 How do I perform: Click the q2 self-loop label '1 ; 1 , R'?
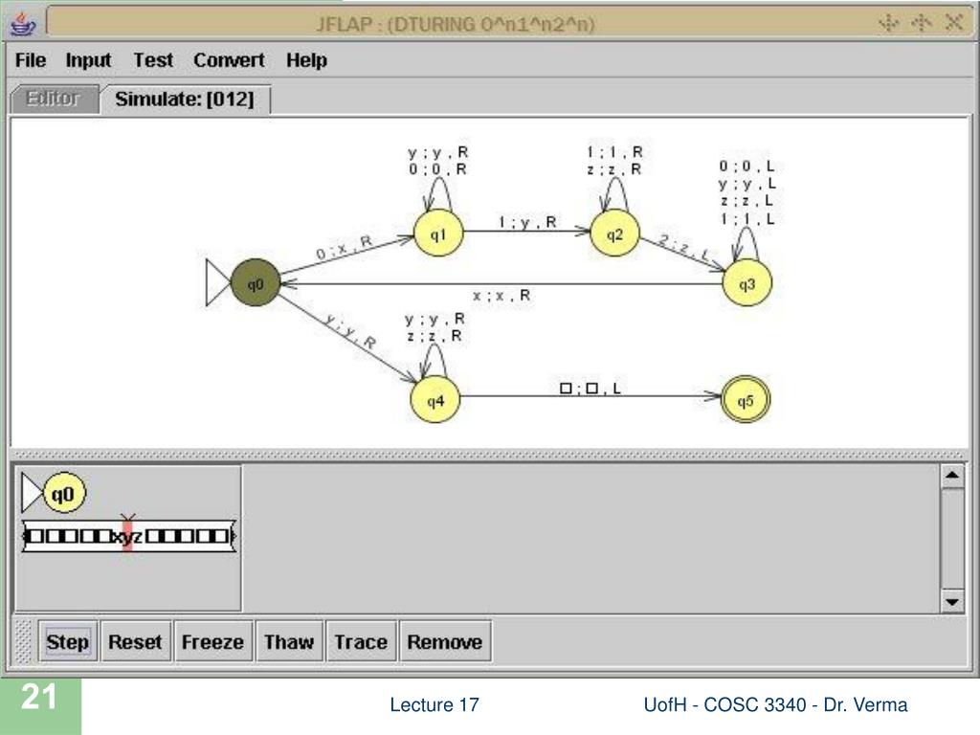[x=614, y=152]
